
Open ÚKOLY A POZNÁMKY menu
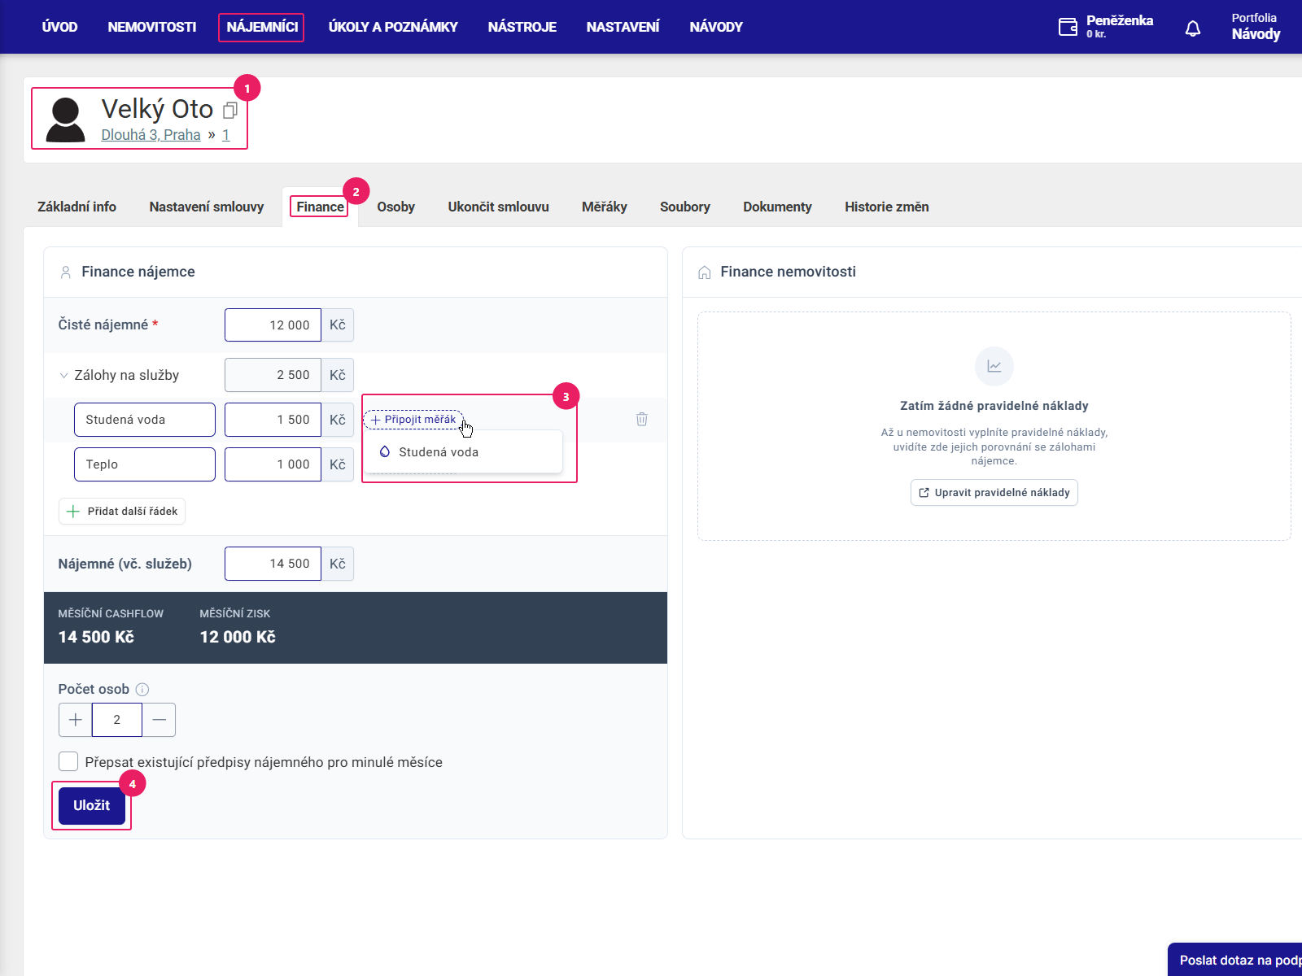pos(393,27)
